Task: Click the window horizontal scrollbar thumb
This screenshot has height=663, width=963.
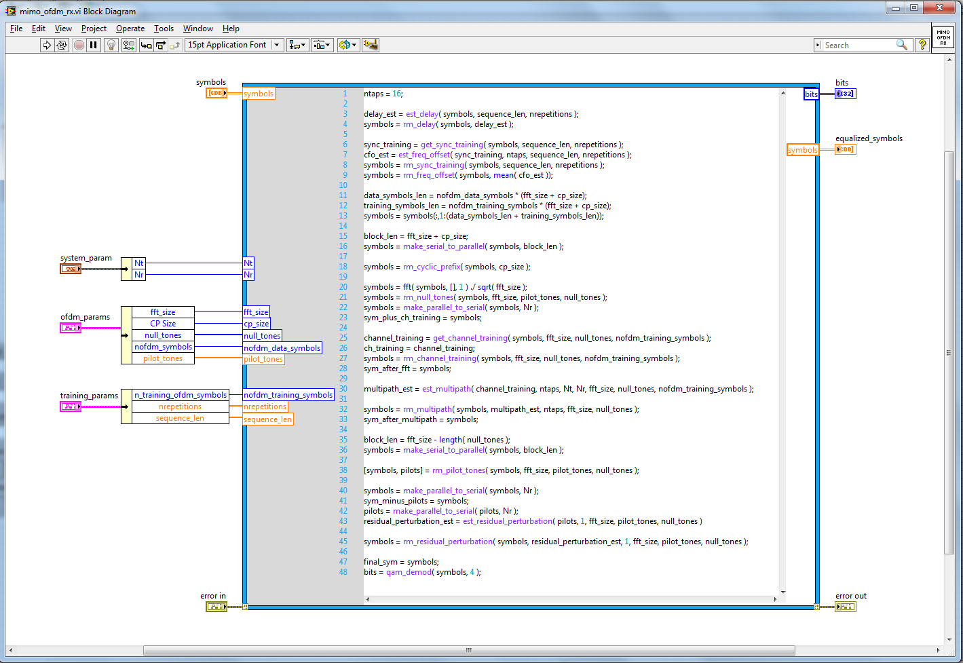Action: [x=469, y=650]
